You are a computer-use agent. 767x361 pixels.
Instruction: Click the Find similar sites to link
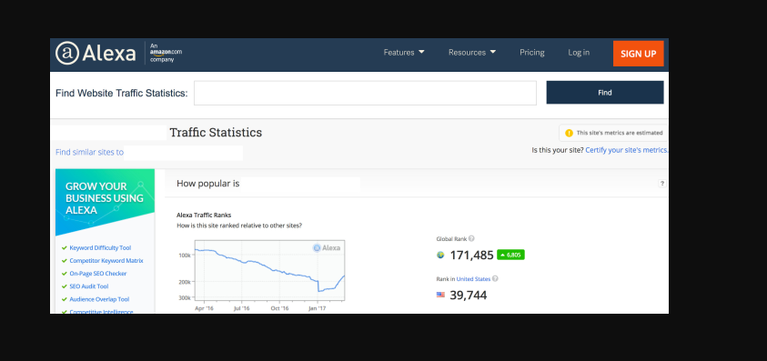(89, 152)
